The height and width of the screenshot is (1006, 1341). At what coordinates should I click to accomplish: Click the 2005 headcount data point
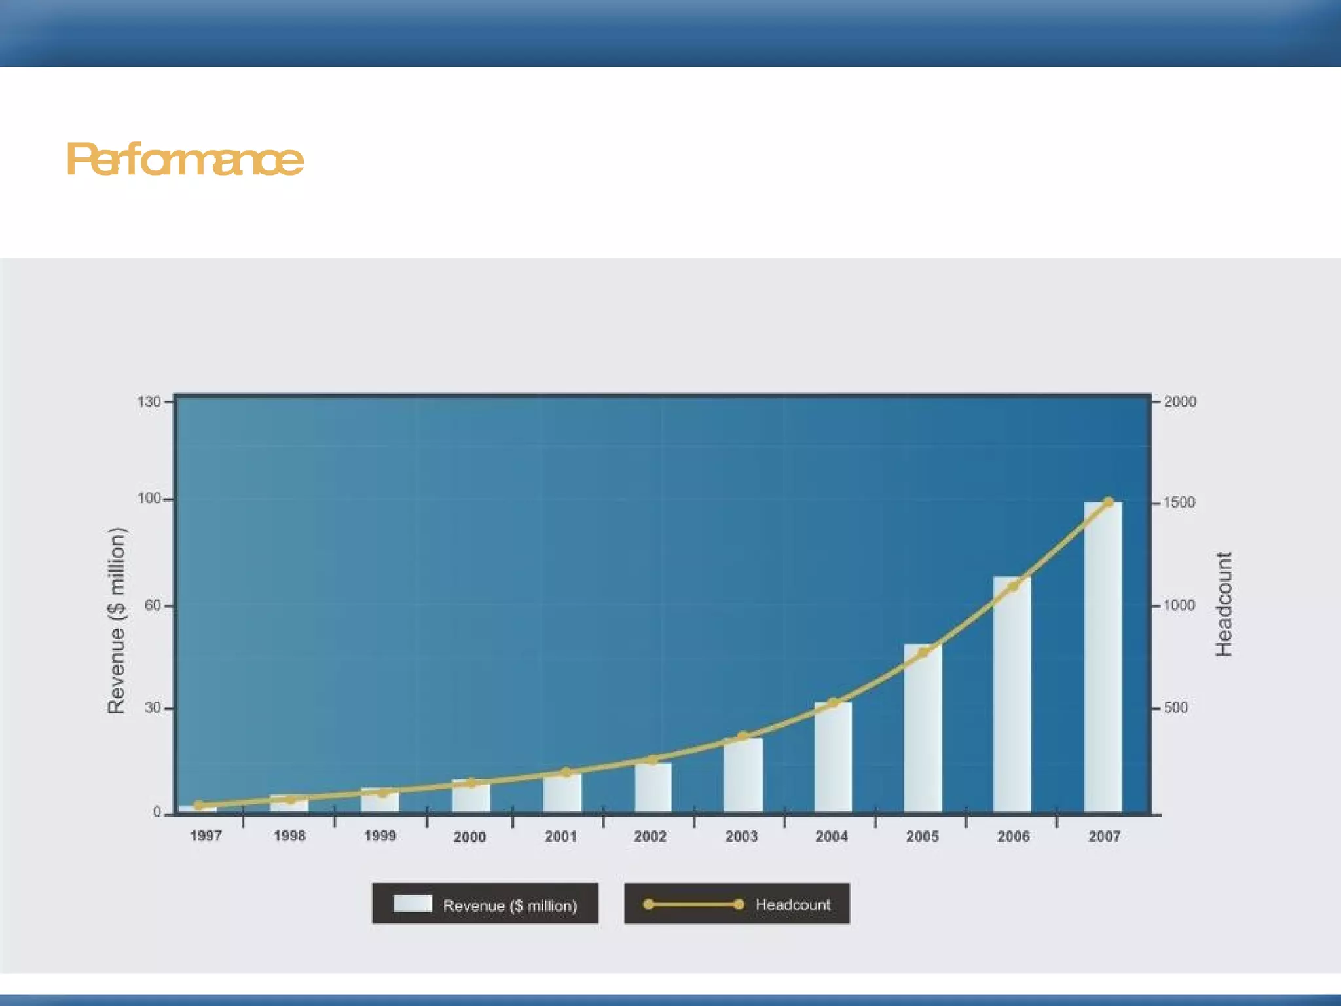[923, 652]
